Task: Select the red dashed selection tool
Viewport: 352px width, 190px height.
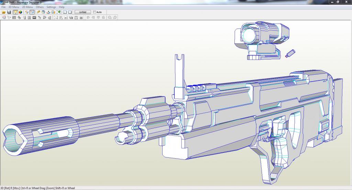Action: pyautogui.click(x=4, y=18)
